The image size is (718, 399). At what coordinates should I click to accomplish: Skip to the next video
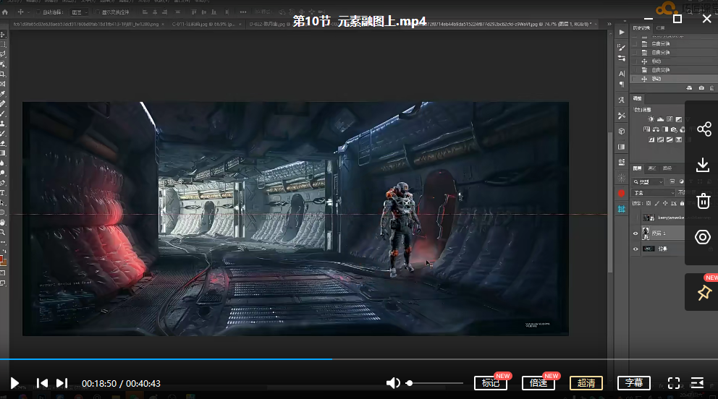62,383
